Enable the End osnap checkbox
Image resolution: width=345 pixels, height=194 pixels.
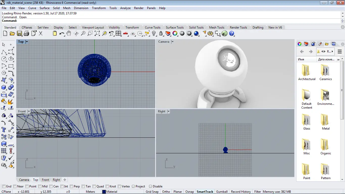(x=4, y=186)
